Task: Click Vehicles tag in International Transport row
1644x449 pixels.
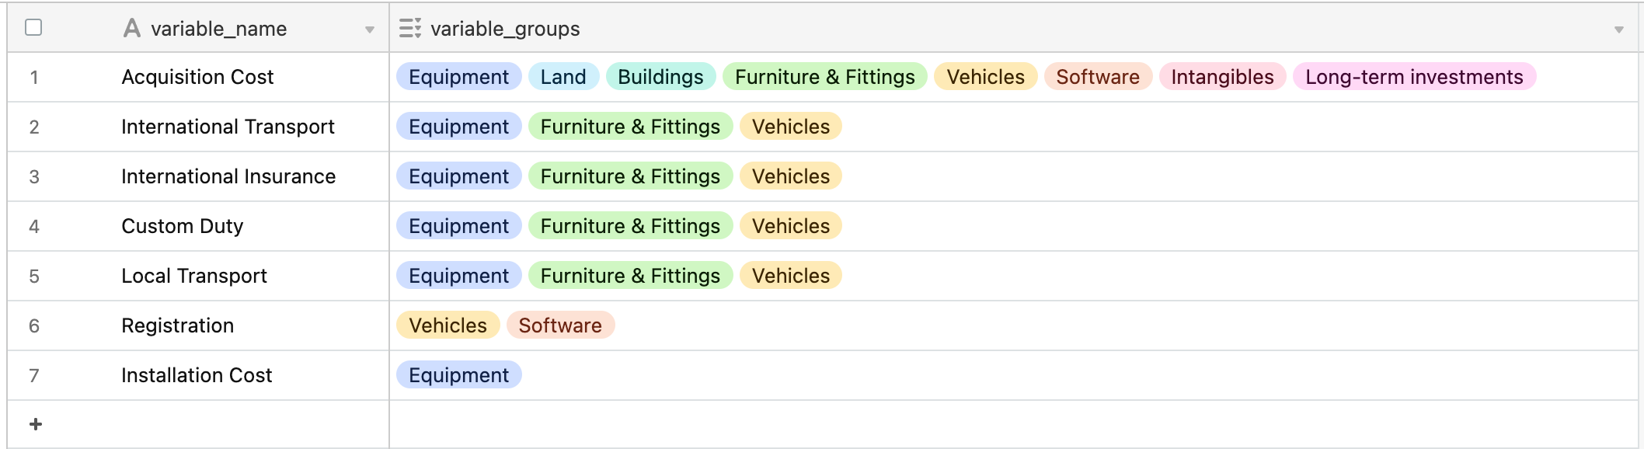Action: pyautogui.click(x=791, y=127)
